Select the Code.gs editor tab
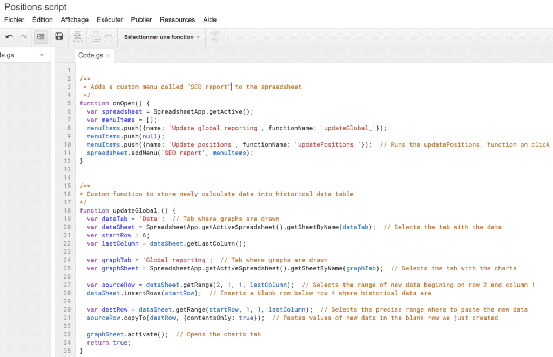Viewport: 553px width, 357px height. (x=90, y=55)
